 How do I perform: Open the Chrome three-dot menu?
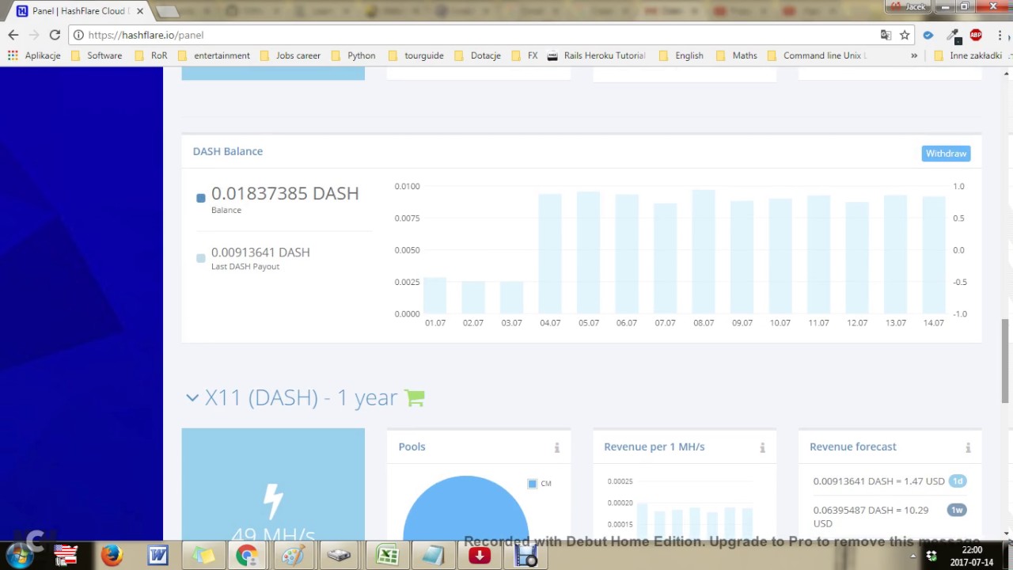click(1000, 35)
